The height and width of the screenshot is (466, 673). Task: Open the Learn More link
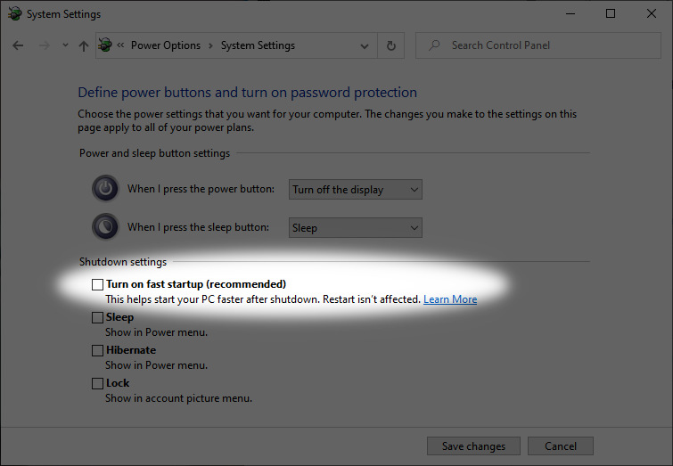coord(450,299)
